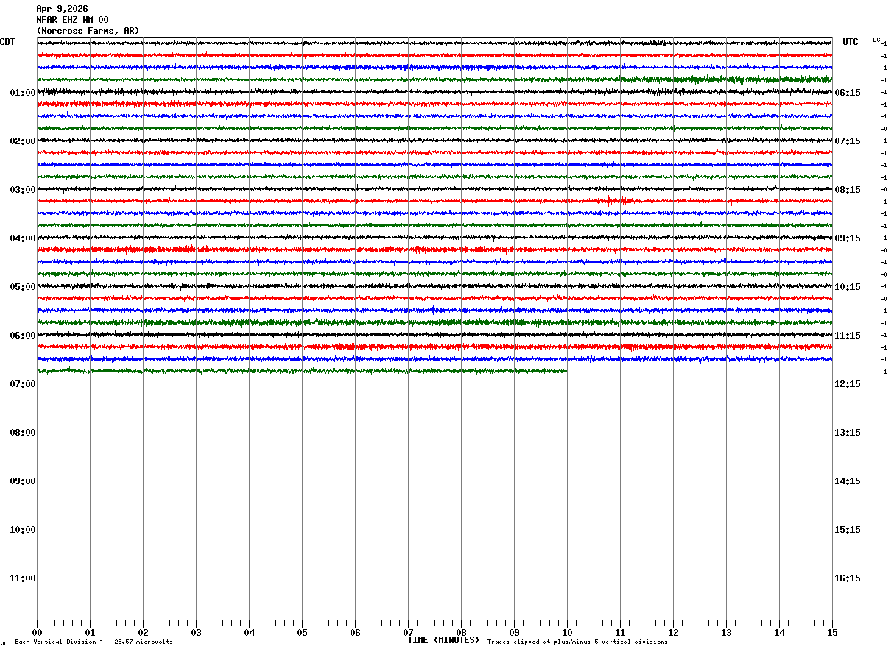
Task: Click minute tick label '12' on the time axis
Action: click(673, 632)
